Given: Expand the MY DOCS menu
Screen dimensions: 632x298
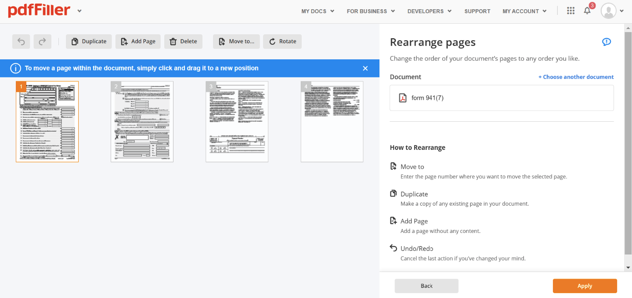Looking at the screenshot, I should [318, 11].
